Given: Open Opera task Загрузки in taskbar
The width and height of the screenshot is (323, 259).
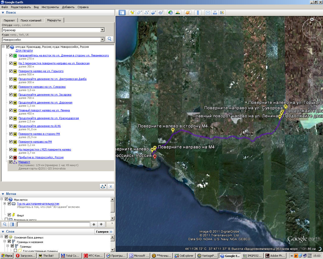Looking at the screenshot, I should point(26,256).
